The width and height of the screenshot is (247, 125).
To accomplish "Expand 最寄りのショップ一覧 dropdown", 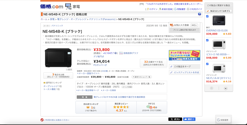I will tap(142, 77).
